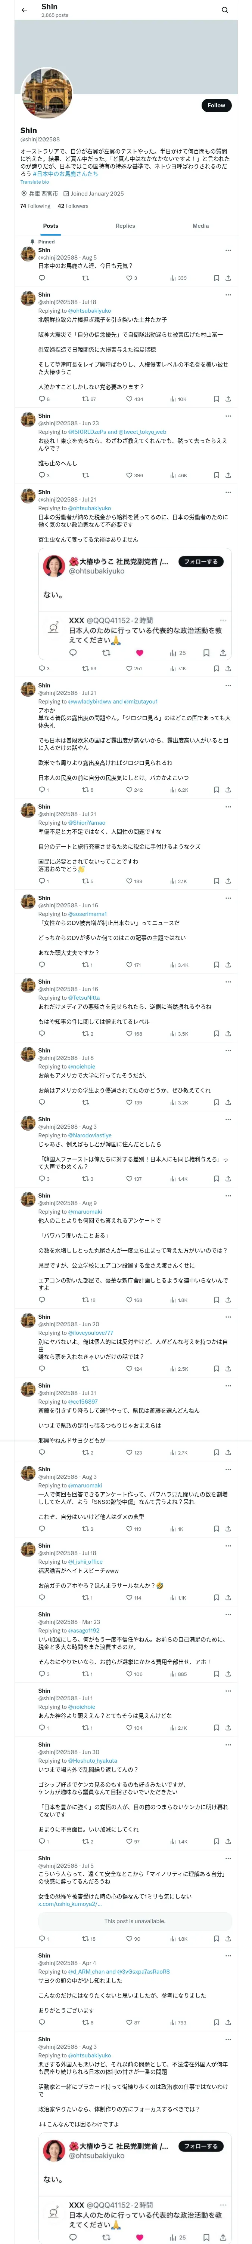This screenshot has width=252, height=2244.
Task: Open the 42 Followers list
Action: coord(73,206)
